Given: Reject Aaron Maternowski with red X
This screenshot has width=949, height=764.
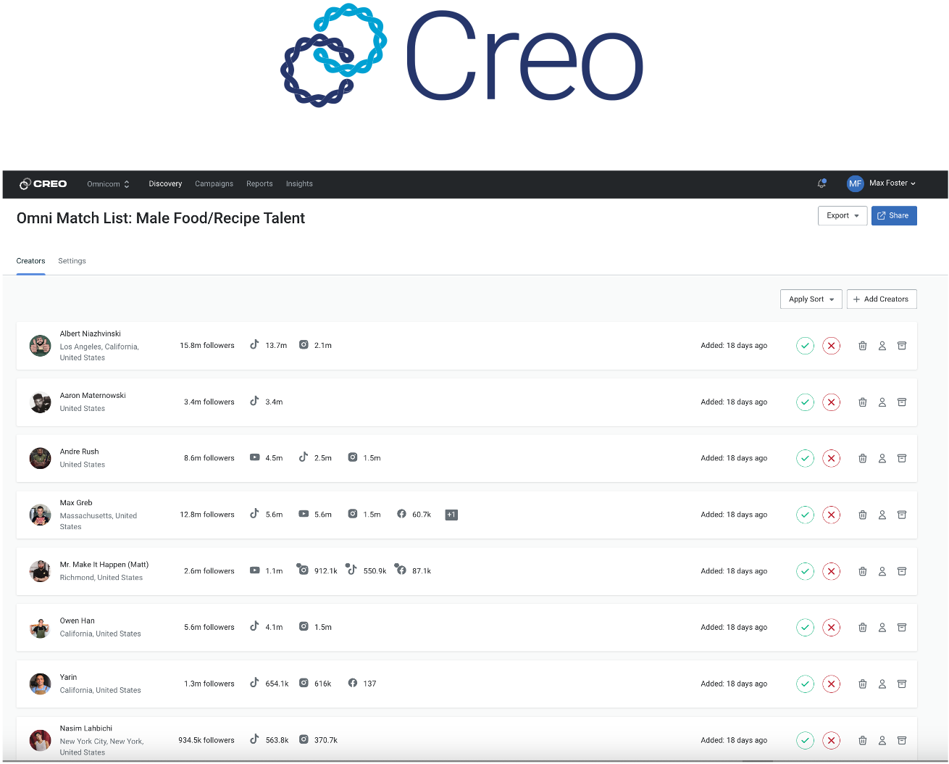Looking at the screenshot, I should click(x=831, y=402).
